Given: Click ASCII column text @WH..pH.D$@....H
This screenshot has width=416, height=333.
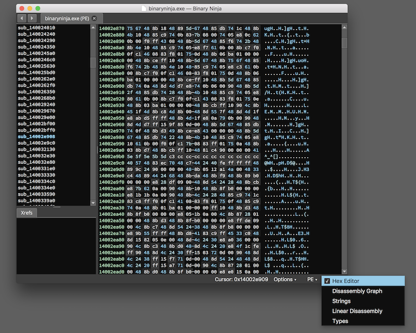Looking at the screenshot, I should point(287,163).
